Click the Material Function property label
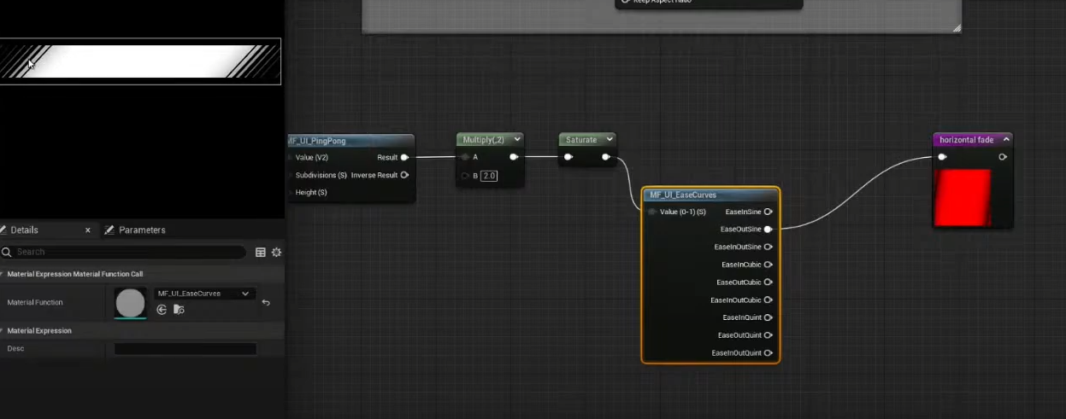The height and width of the screenshot is (419, 1066). tap(35, 302)
